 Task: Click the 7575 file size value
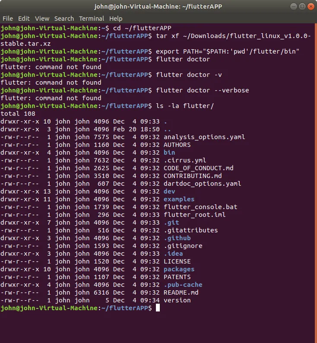point(101,137)
